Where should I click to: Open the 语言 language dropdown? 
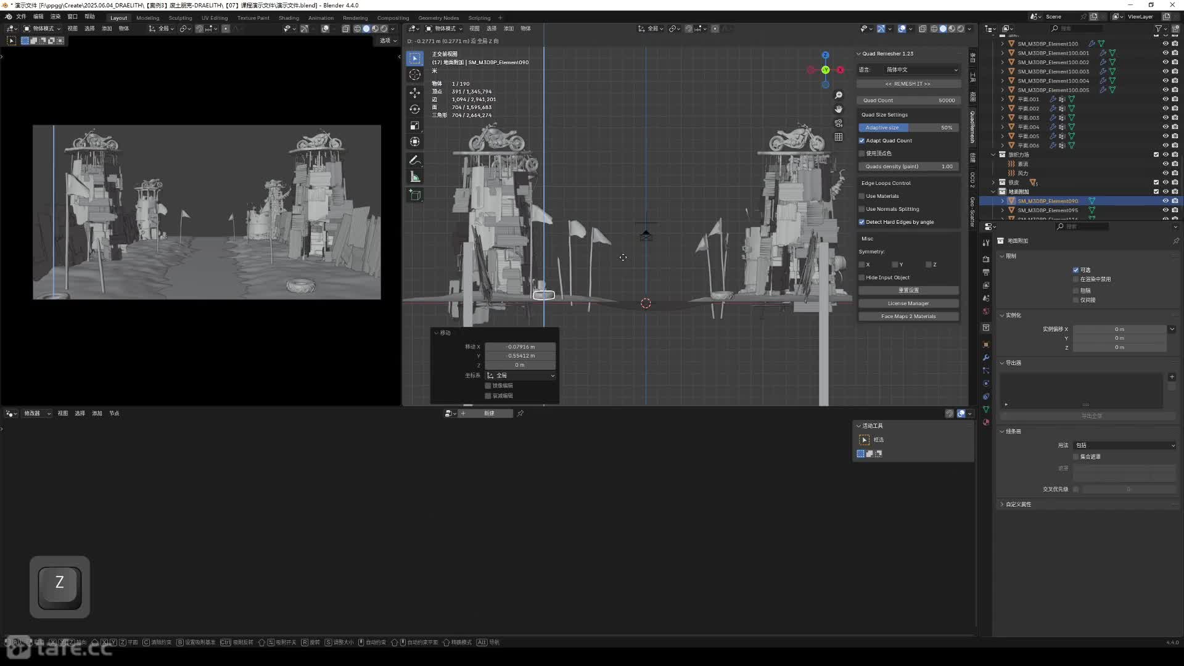click(x=921, y=70)
